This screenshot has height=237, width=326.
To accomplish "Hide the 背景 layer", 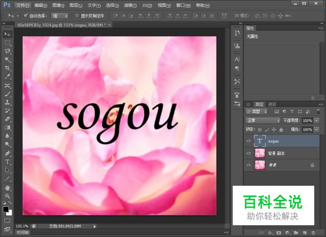I will [x=248, y=165].
